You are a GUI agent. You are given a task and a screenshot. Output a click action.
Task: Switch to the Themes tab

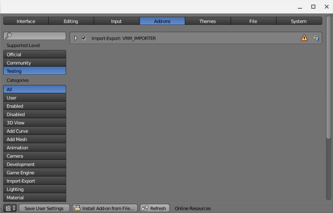click(x=208, y=21)
